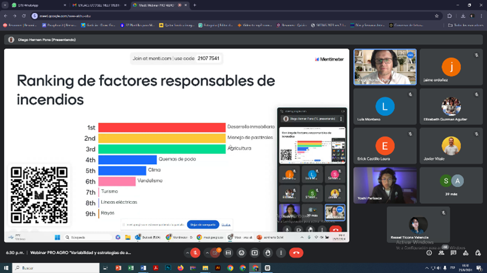
Task: Click the Windows taskbar Buscar search box
Action: [56, 268]
